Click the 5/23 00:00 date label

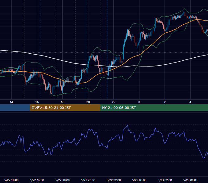(x=139, y=180)
